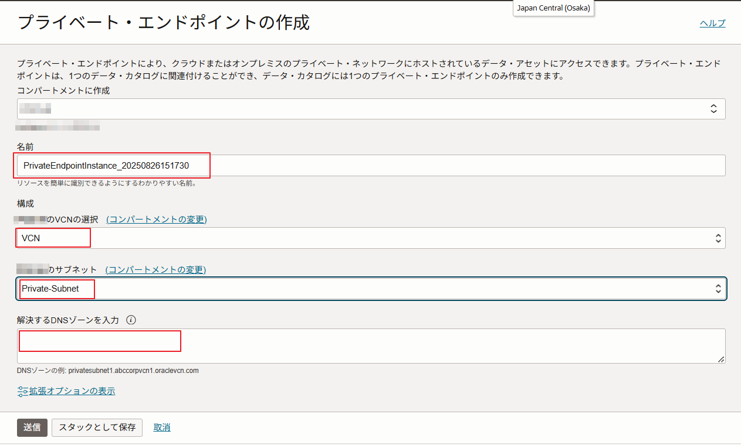Click スタックとして保存 button
Screen dimensions: 741x445
click(x=97, y=427)
